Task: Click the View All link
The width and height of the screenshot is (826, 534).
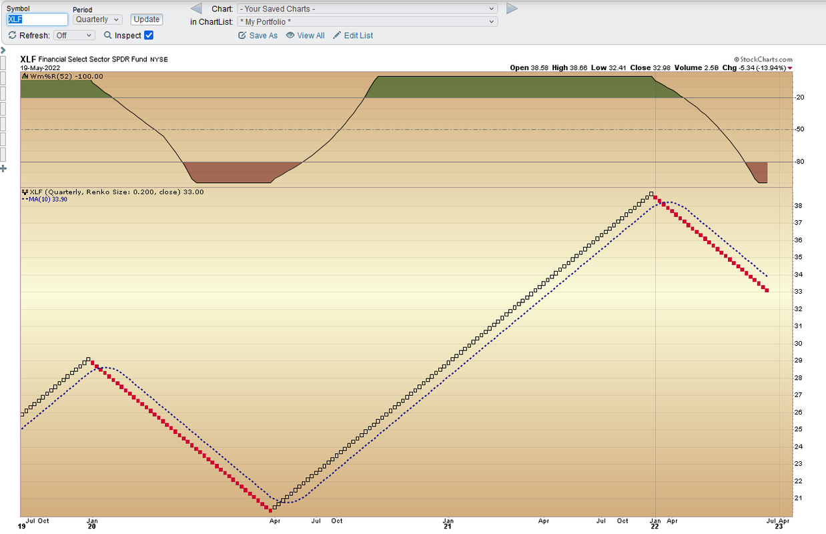Action: [305, 35]
